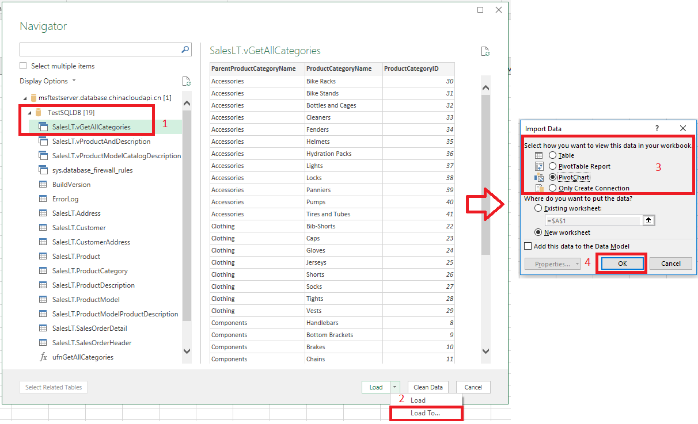
Task: Enable the Select multiple items checkbox
Action: click(x=24, y=66)
